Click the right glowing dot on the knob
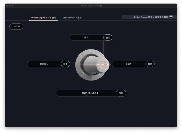The height and width of the screenshot is (133, 182). (x=108, y=65)
